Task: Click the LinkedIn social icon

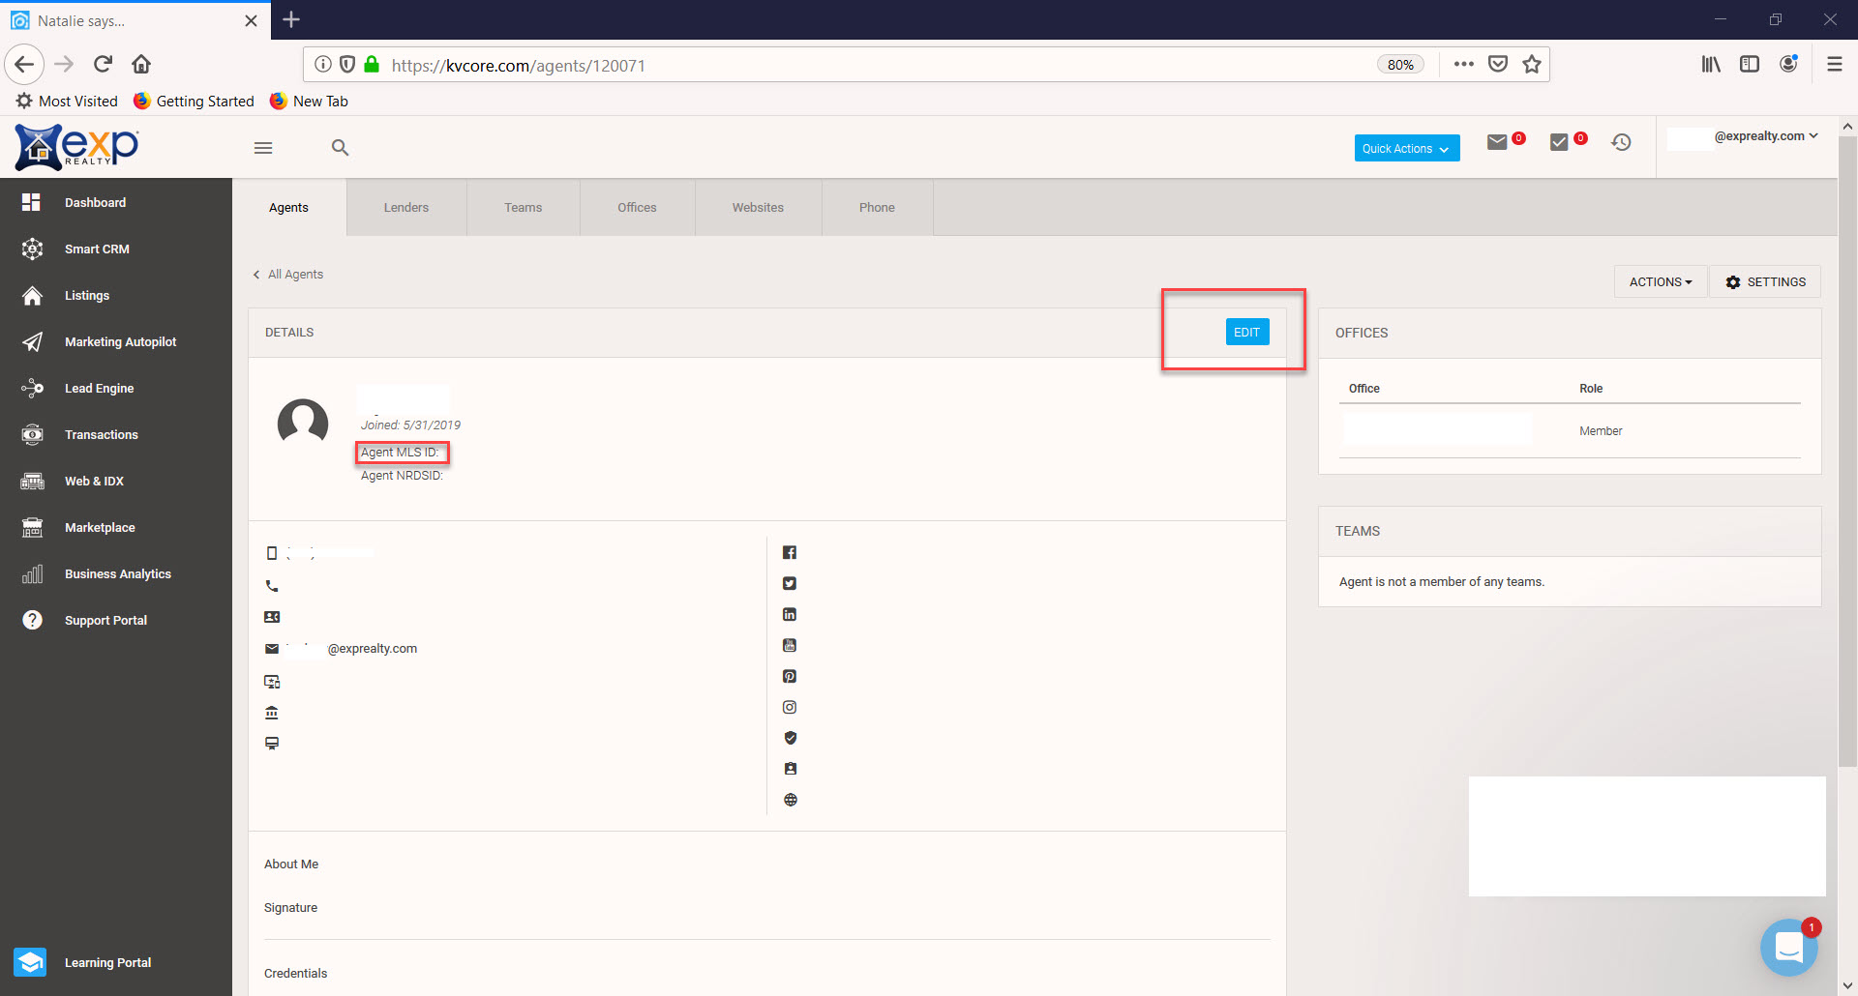Action: [790, 614]
